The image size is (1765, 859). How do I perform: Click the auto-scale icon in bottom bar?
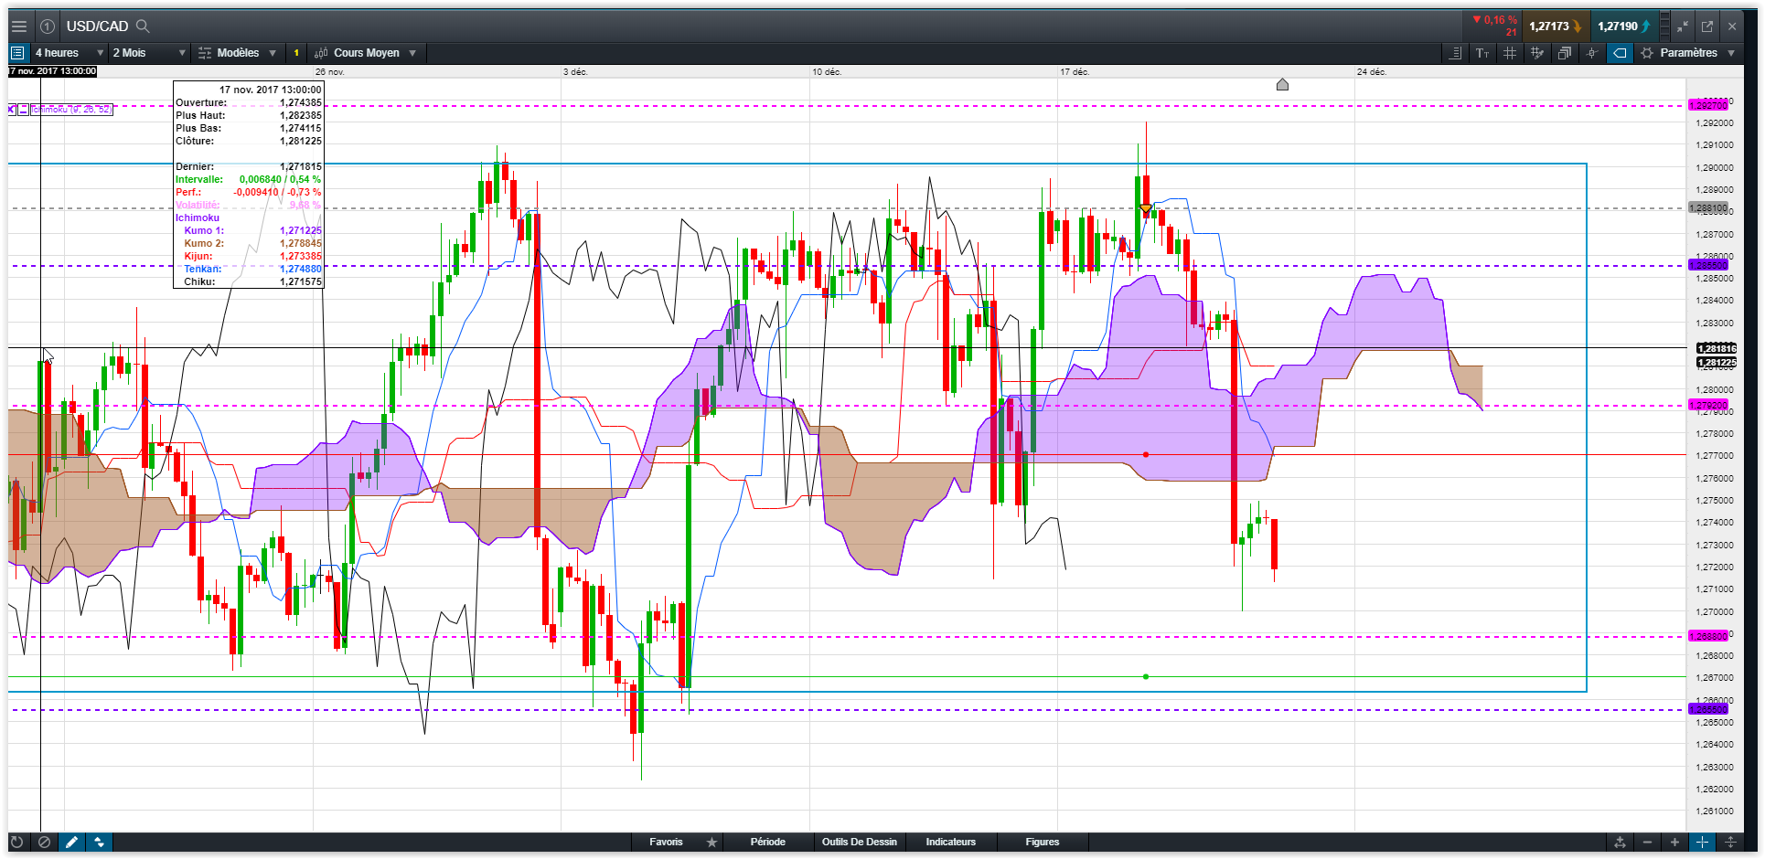pos(1620,842)
